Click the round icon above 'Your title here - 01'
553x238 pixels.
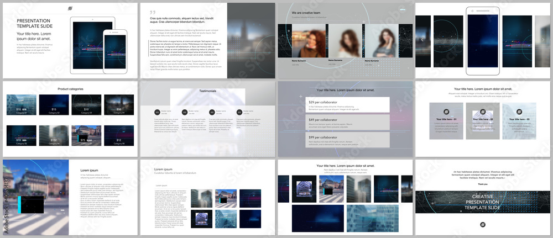446,112
